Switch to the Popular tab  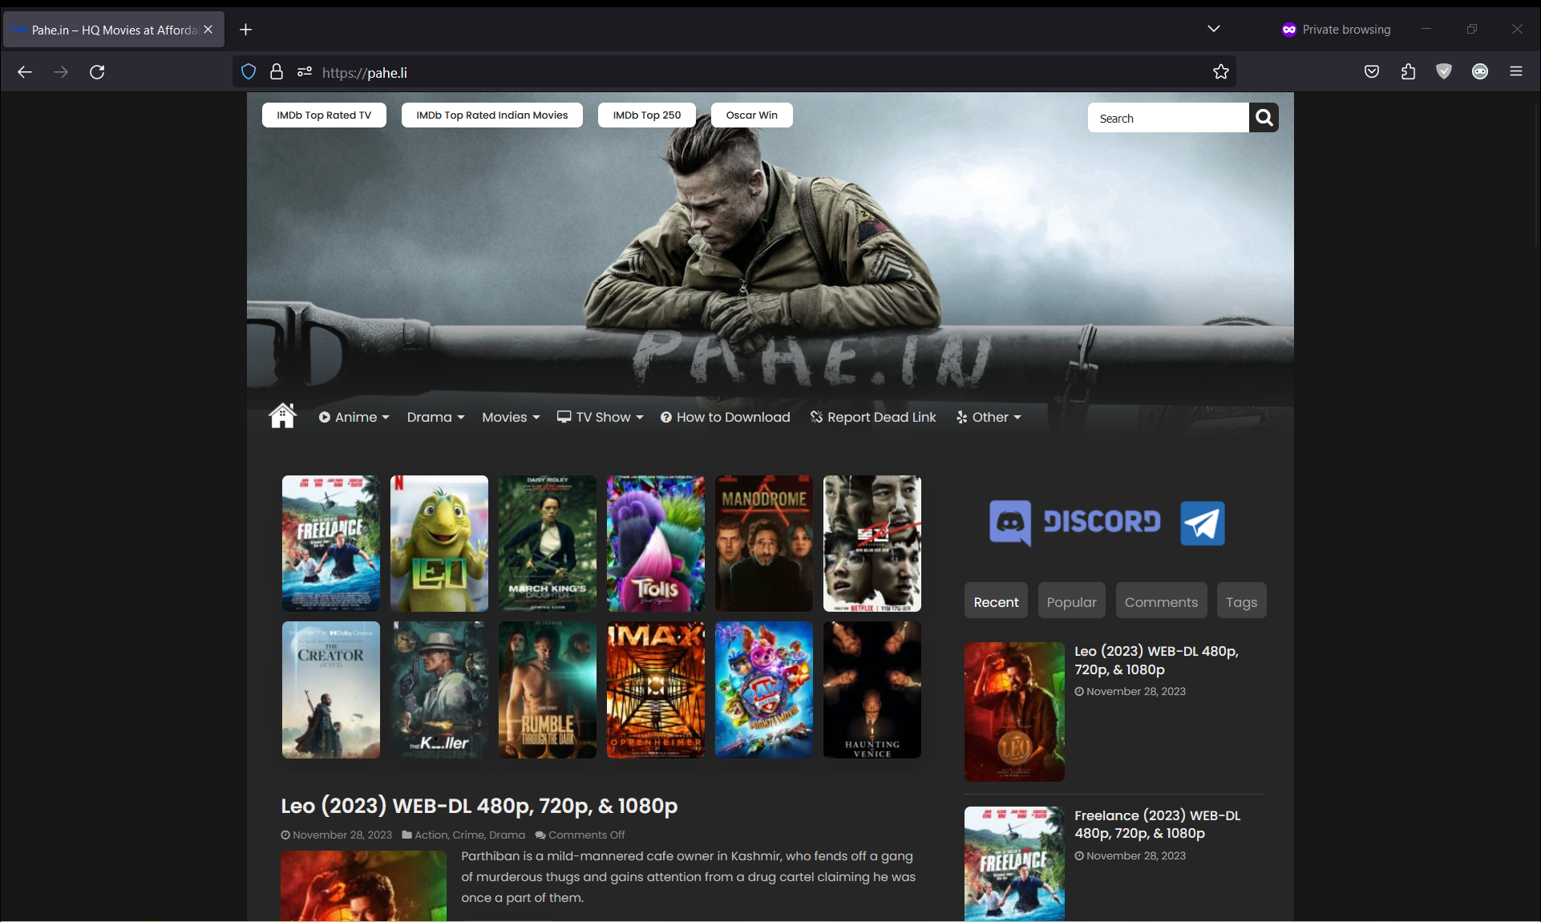tap(1071, 601)
